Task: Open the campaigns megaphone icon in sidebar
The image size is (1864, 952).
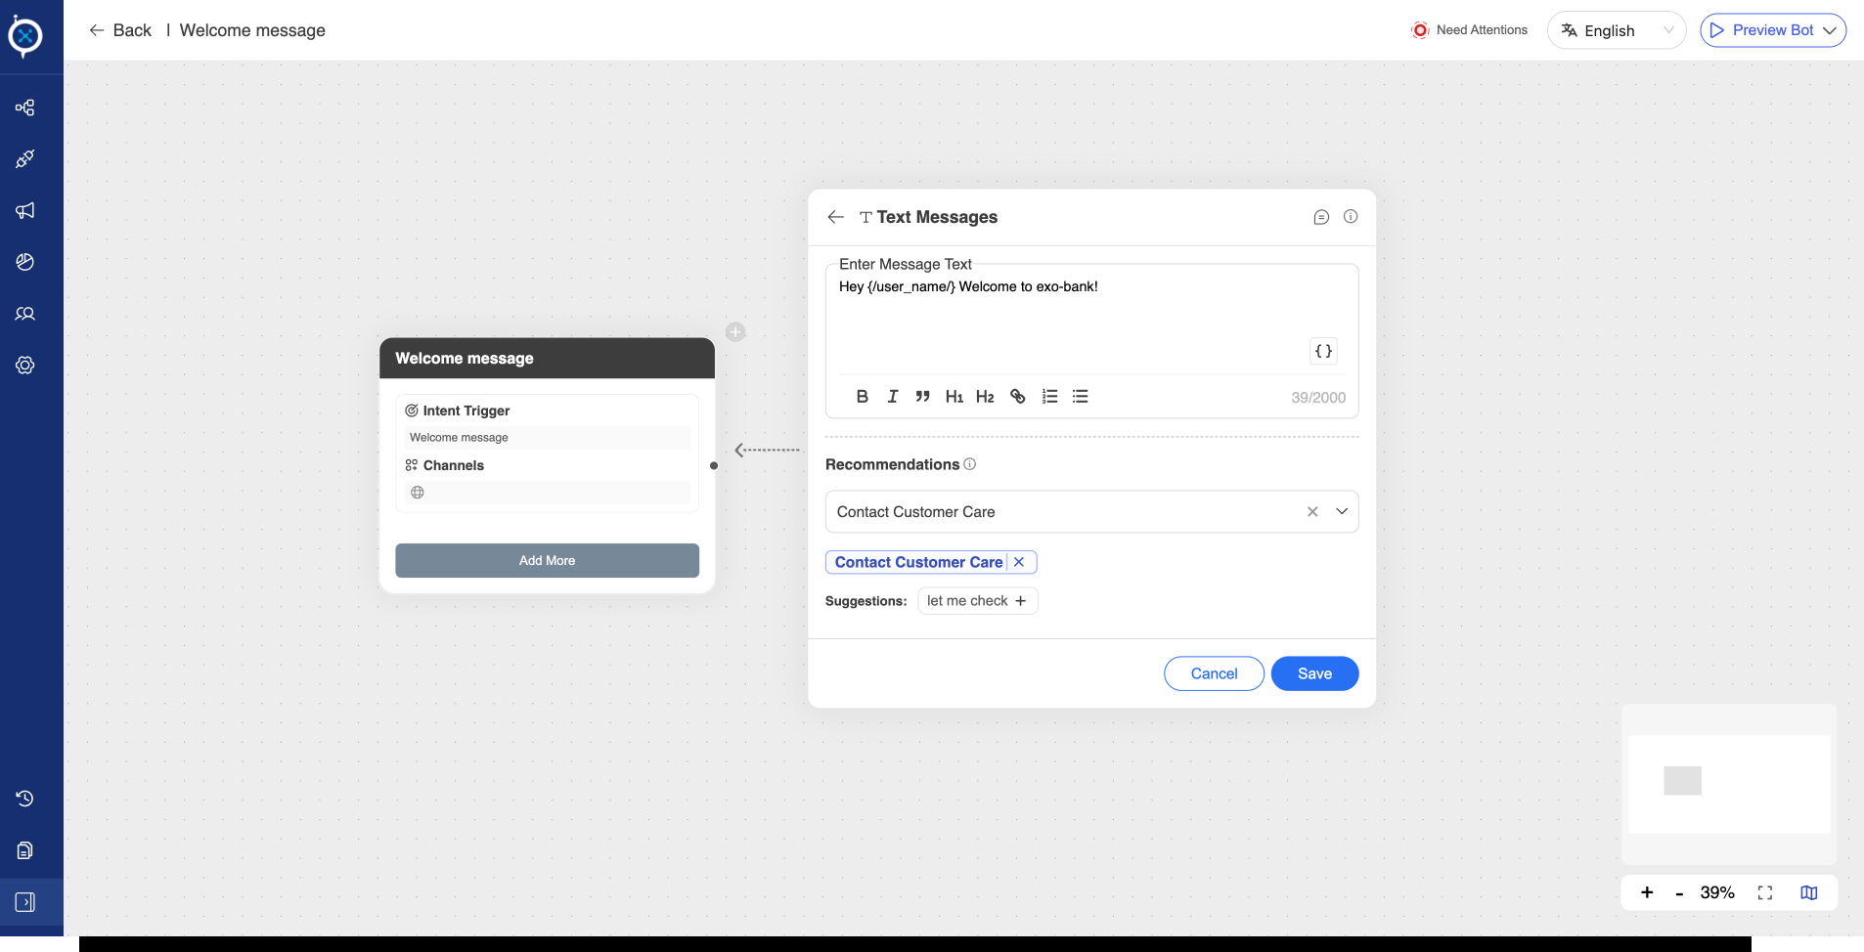Action: point(25,210)
